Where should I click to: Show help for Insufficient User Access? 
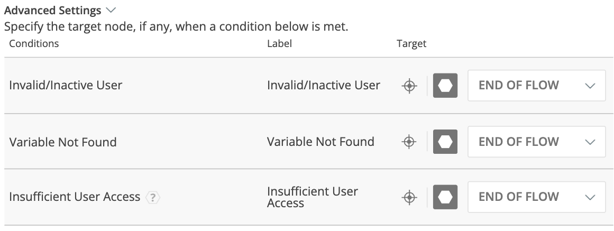pos(153,198)
